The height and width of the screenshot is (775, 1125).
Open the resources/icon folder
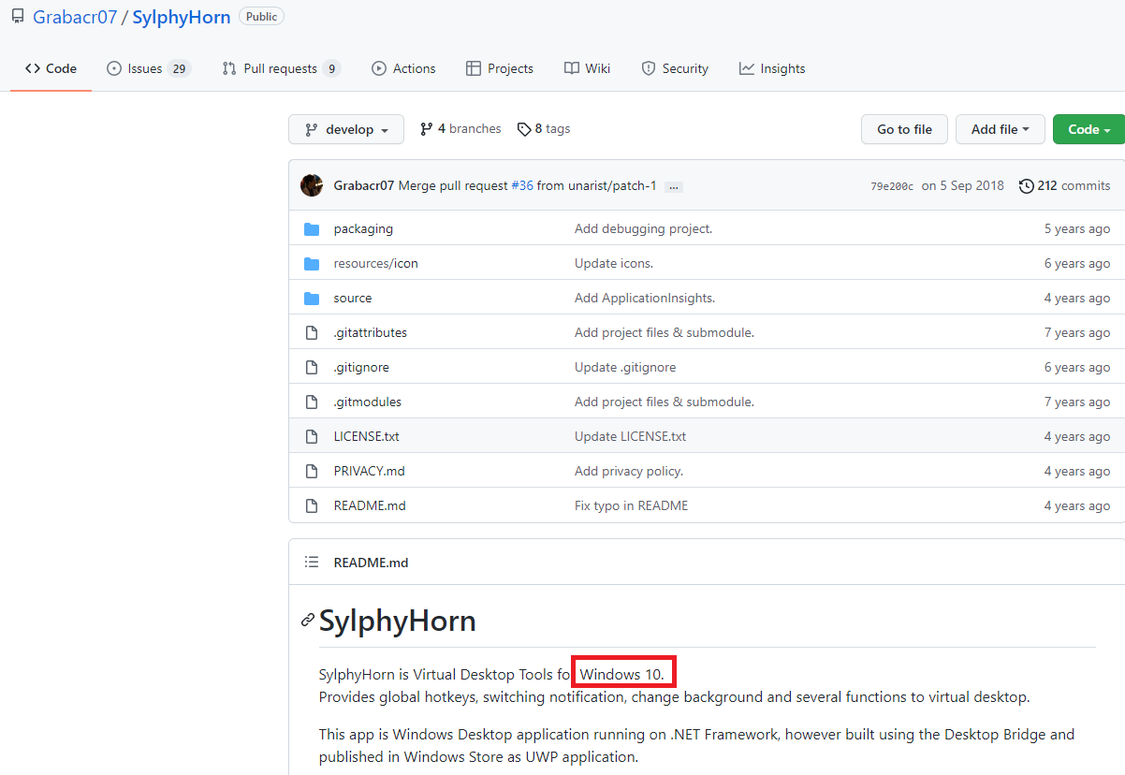376,263
